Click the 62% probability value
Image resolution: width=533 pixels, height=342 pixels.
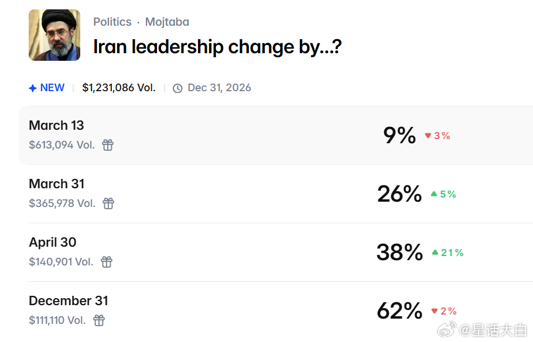coord(399,311)
